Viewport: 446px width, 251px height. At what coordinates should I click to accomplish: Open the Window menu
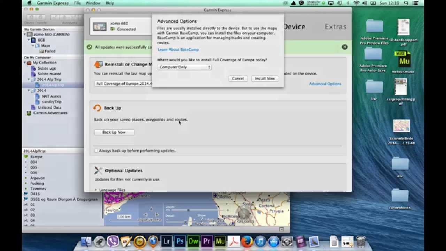[93, 3]
